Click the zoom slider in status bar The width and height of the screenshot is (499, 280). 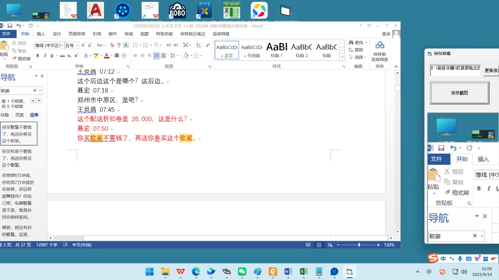pyautogui.click(x=359, y=245)
